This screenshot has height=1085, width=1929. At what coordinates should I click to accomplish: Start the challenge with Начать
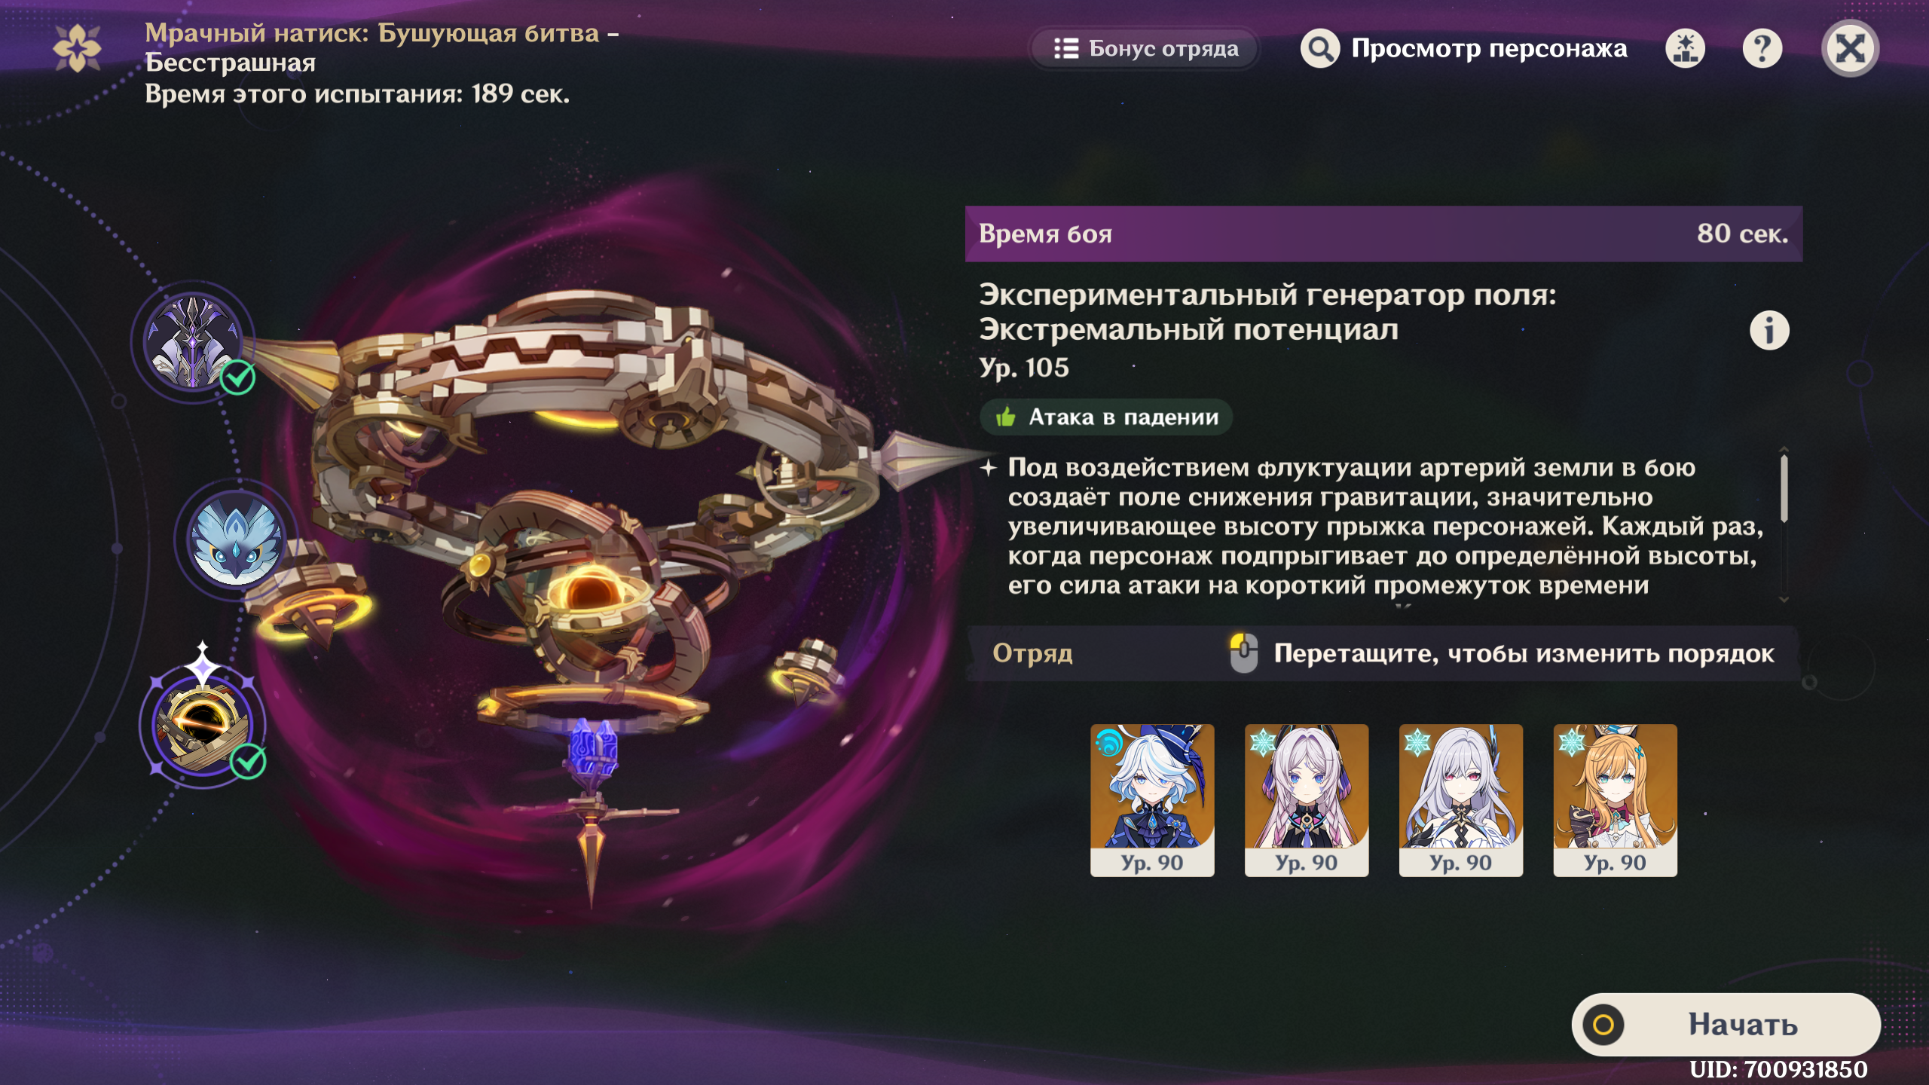(1726, 1024)
